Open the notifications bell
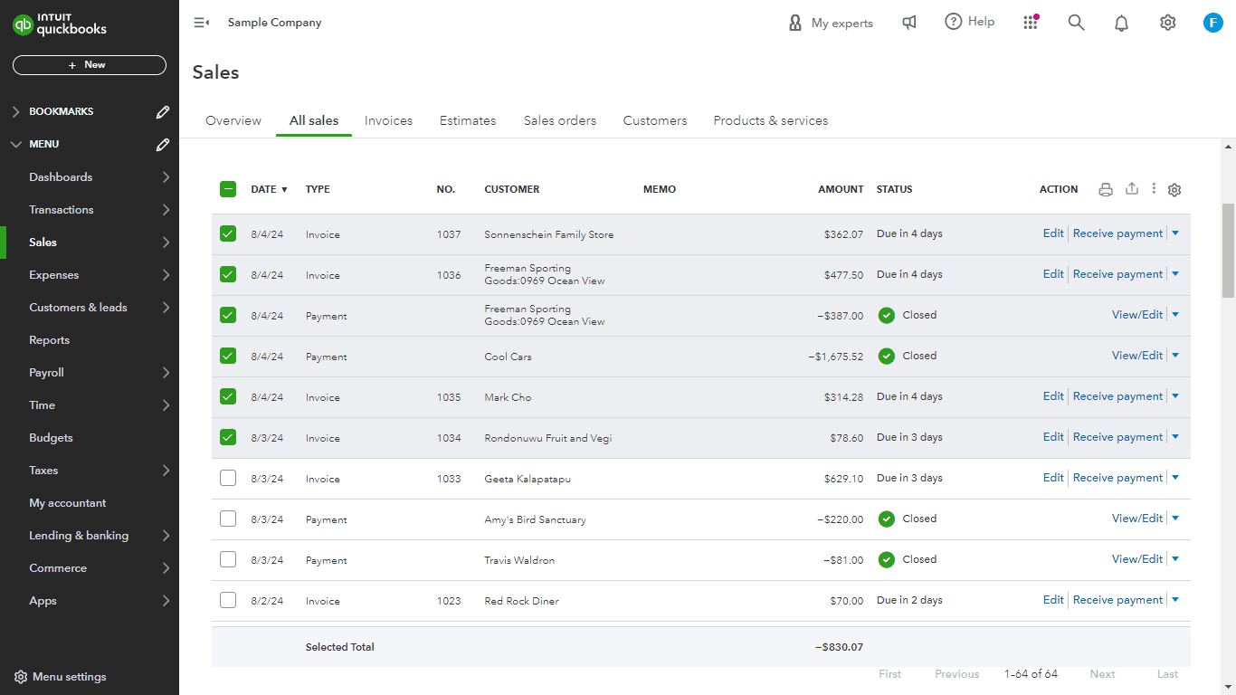Viewport: 1236px width, 695px height. click(1121, 23)
